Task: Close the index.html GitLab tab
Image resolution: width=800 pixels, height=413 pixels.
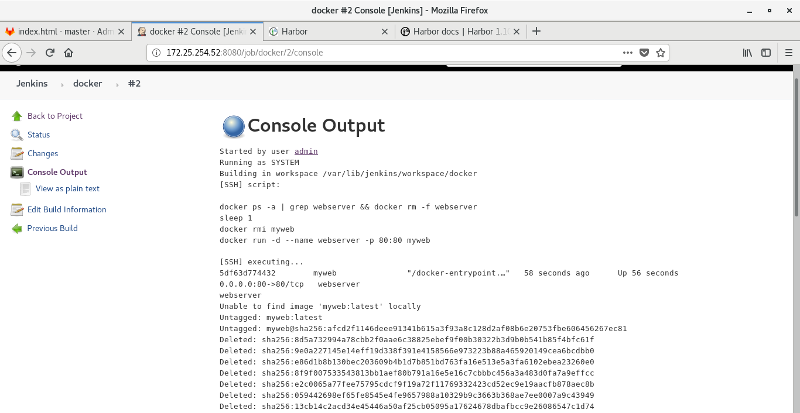Action: (121, 32)
